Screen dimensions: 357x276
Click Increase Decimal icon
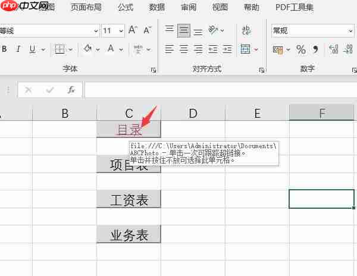point(334,49)
